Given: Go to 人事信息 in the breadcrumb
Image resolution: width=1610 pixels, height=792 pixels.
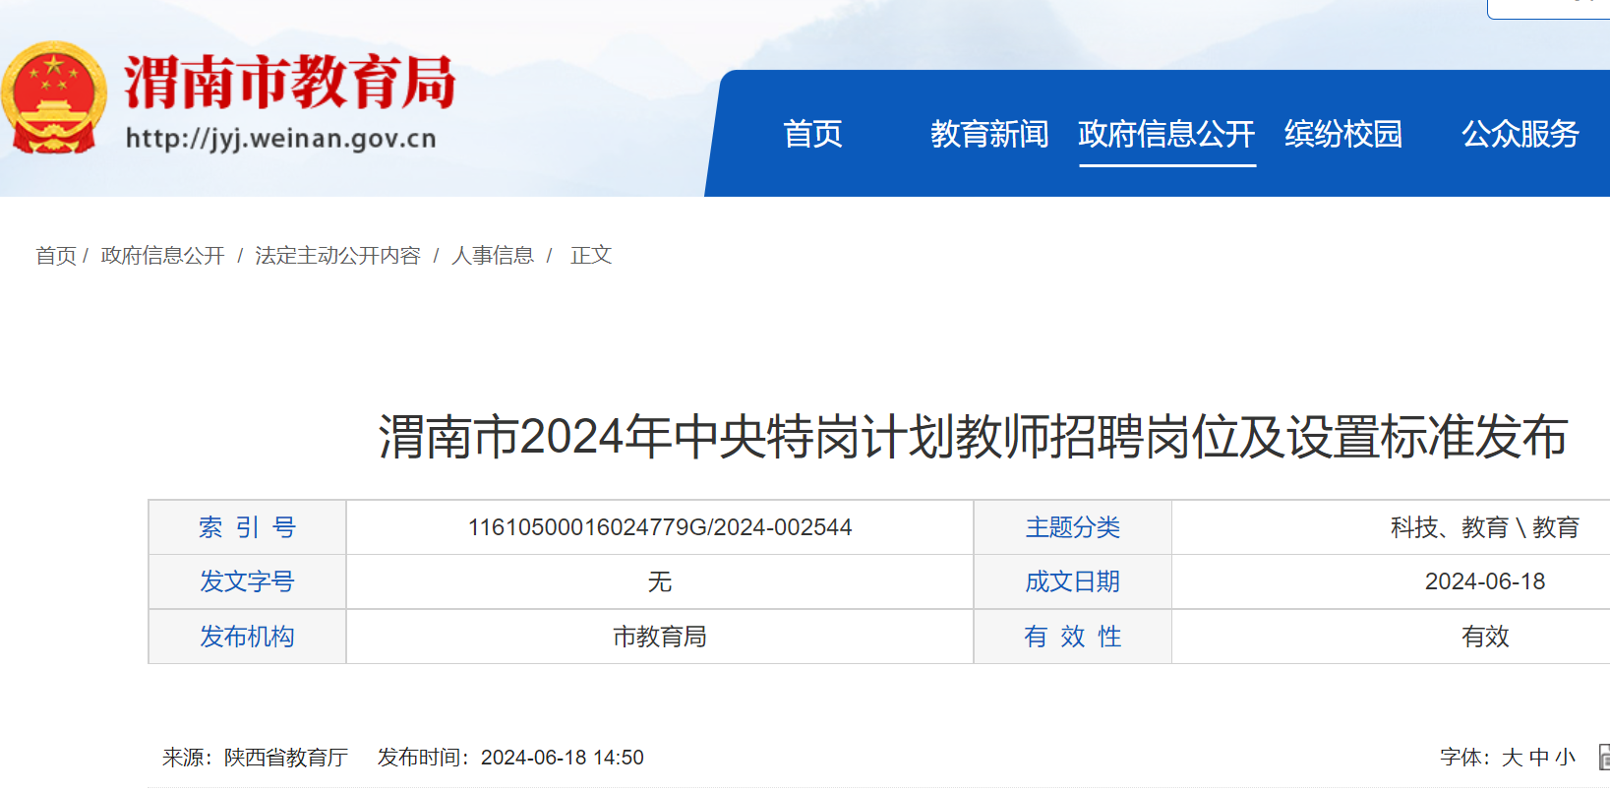Looking at the screenshot, I should pyautogui.click(x=493, y=256).
